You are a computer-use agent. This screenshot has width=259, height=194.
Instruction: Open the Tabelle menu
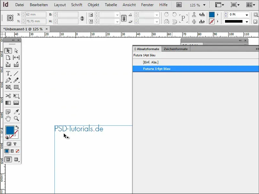point(111,5)
